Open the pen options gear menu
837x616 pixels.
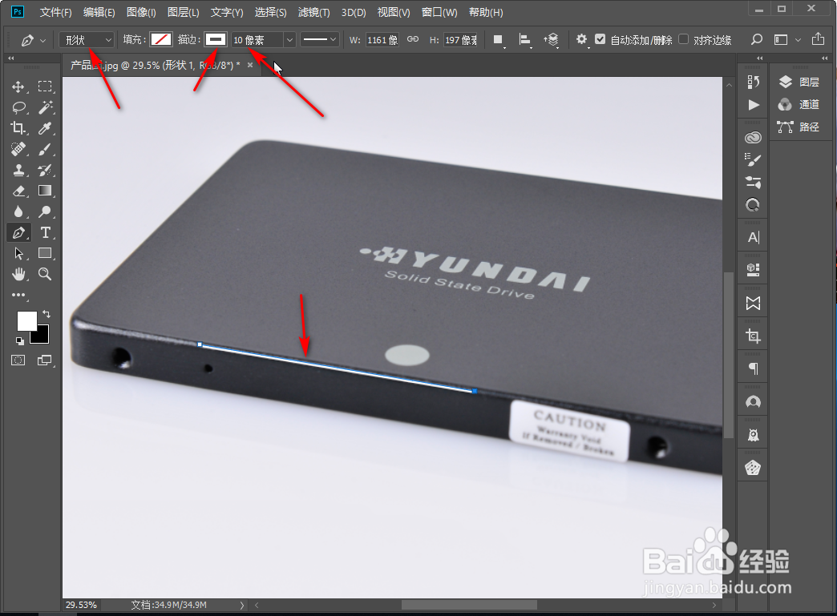tap(581, 39)
